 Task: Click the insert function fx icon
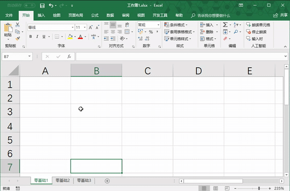[69, 56]
